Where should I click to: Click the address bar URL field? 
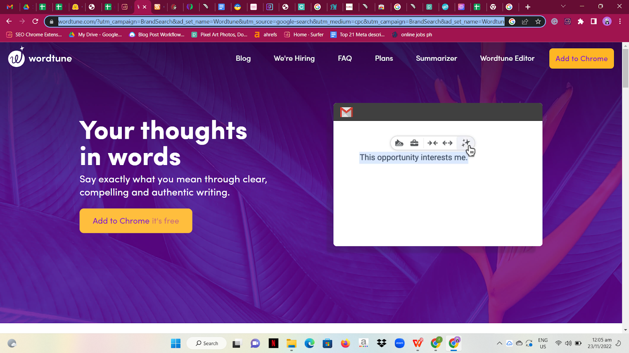pyautogui.click(x=281, y=22)
